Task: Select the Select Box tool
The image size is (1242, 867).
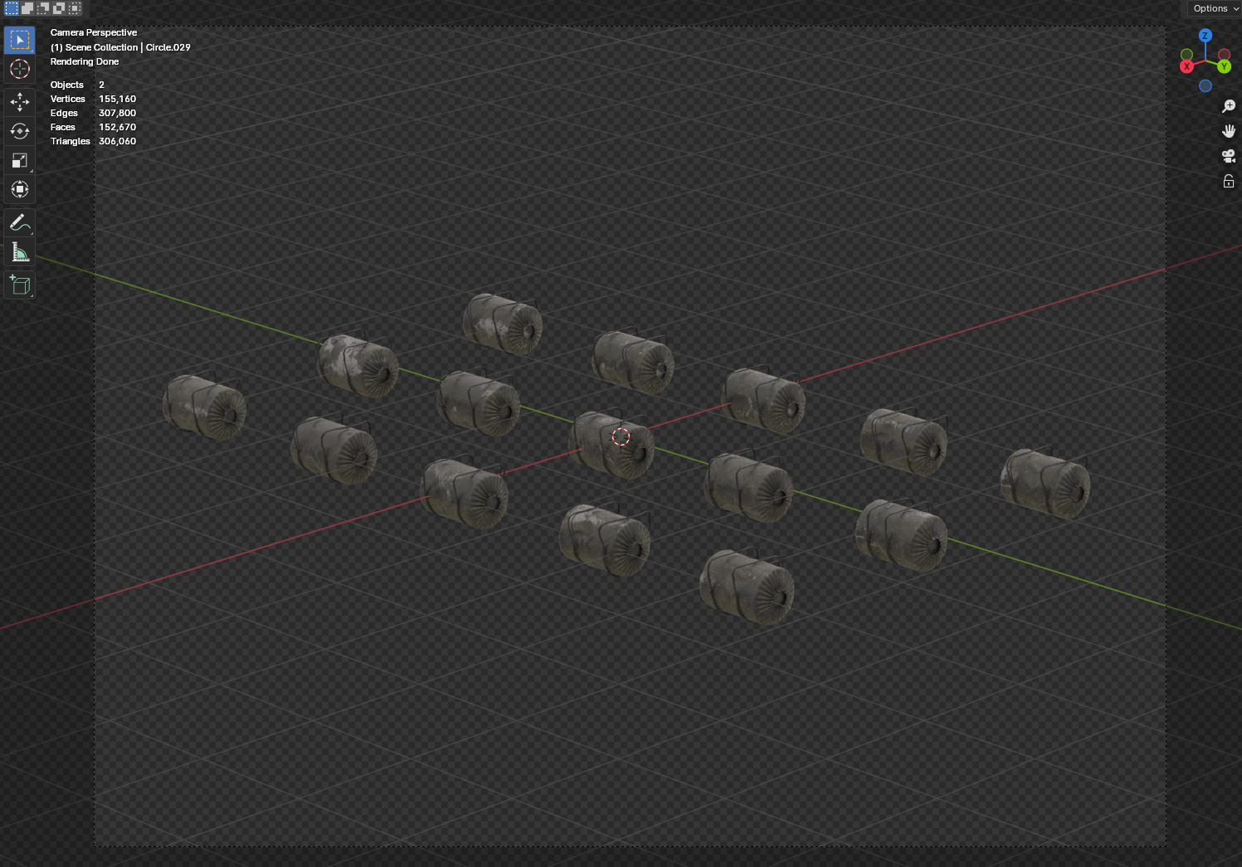Action: (20, 40)
